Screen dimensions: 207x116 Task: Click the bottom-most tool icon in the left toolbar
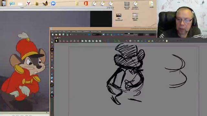(52, 96)
